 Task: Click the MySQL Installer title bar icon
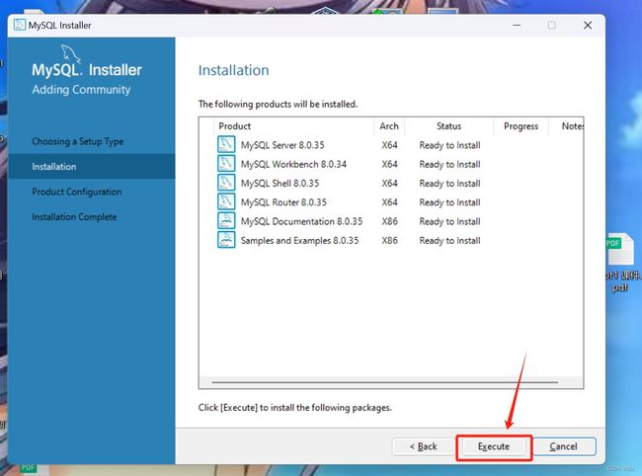coord(19,25)
